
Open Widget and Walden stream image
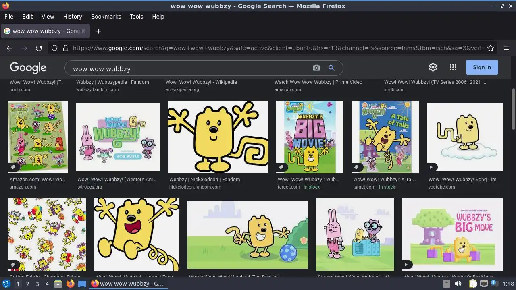pyautogui.click(x=355, y=234)
